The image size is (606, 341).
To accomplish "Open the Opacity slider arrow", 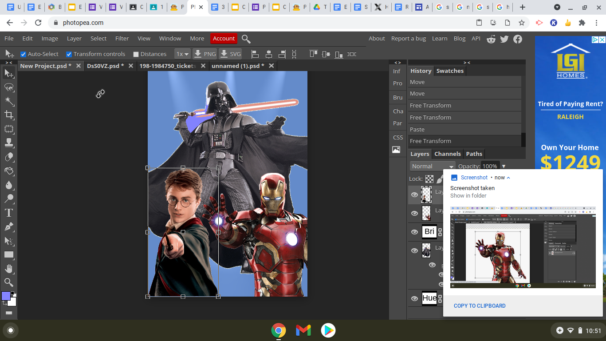I will [504, 167].
